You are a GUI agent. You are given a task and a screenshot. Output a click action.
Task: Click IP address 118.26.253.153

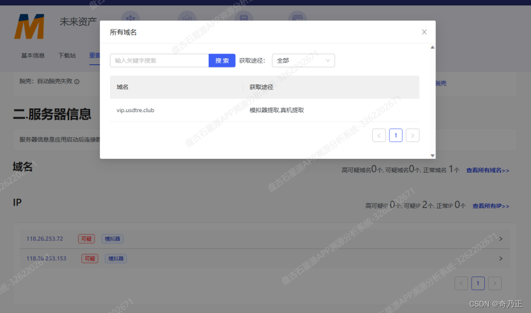click(x=46, y=258)
